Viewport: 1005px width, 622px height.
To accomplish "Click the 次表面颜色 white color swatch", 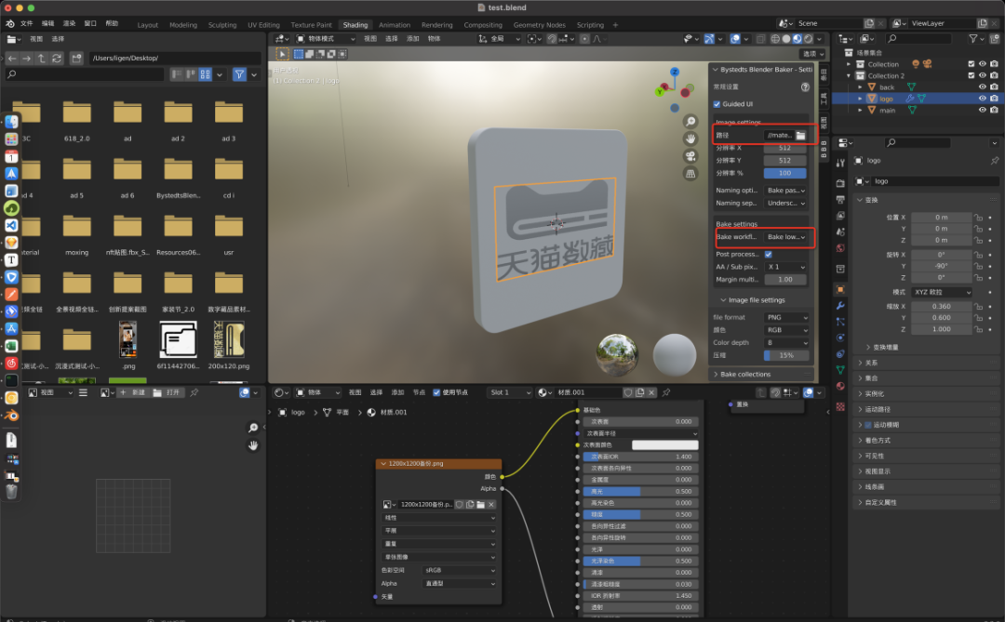I will coord(664,444).
